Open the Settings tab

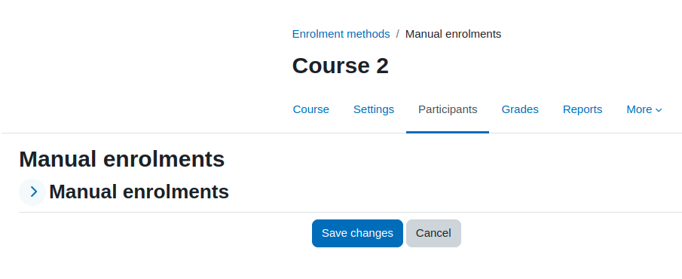(374, 109)
